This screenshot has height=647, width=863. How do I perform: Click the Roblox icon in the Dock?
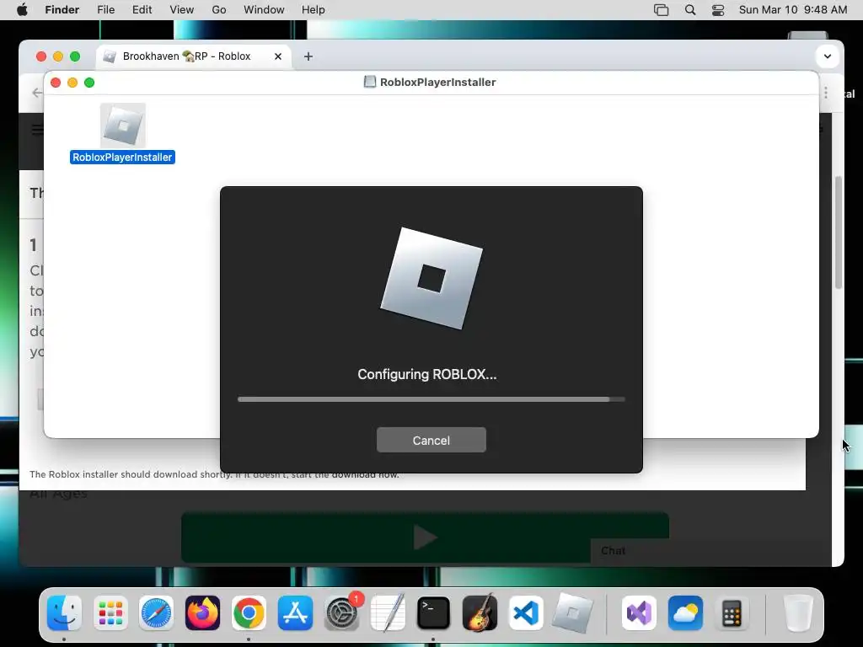coord(572,612)
